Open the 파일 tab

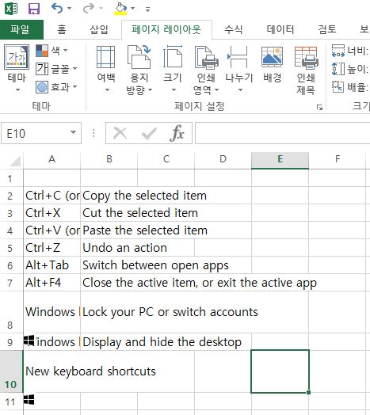click(x=21, y=29)
